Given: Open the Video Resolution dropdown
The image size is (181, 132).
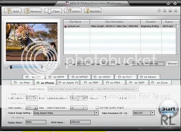Looking at the screenshot, I should 152,113.
